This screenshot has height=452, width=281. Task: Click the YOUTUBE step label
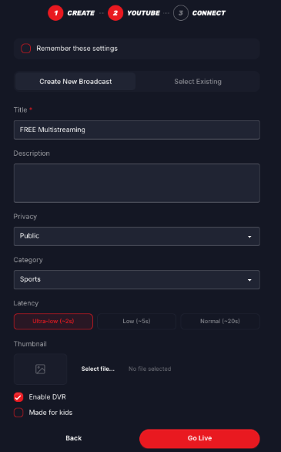(x=143, y=13)
